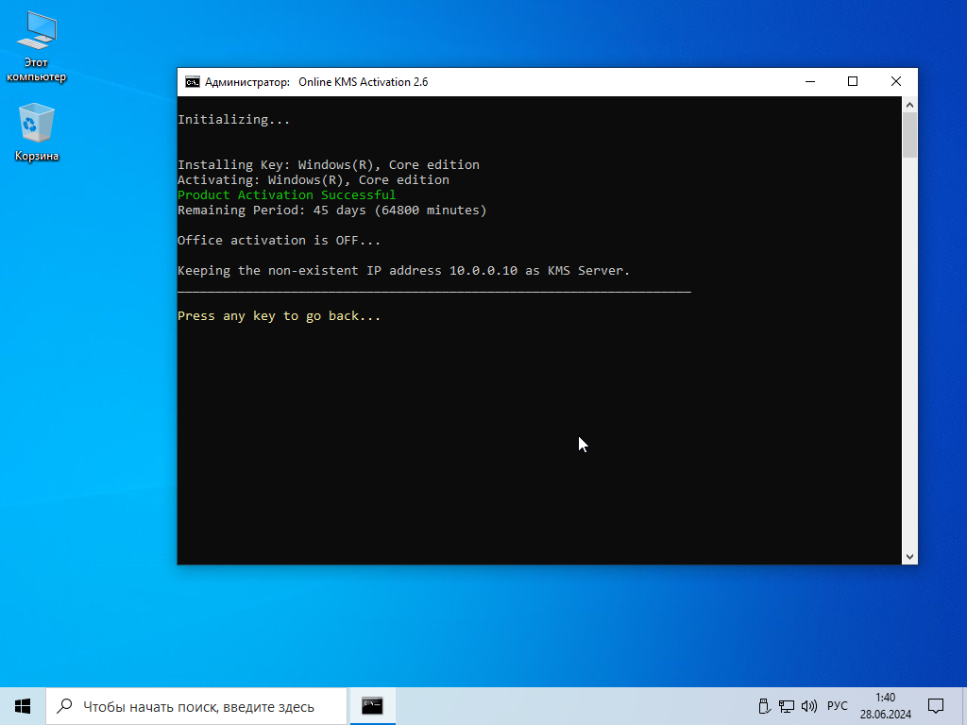Screen dimensions: 967x725
Task: Click the "Online KMS Activation 2.6" title bar
Action: coord(567,82)
